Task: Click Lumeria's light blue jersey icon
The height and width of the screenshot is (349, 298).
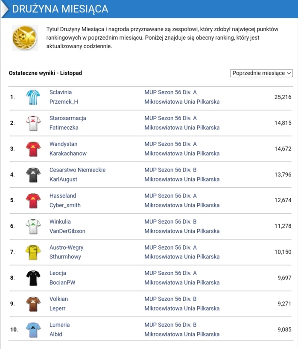Action: point(33,329)
